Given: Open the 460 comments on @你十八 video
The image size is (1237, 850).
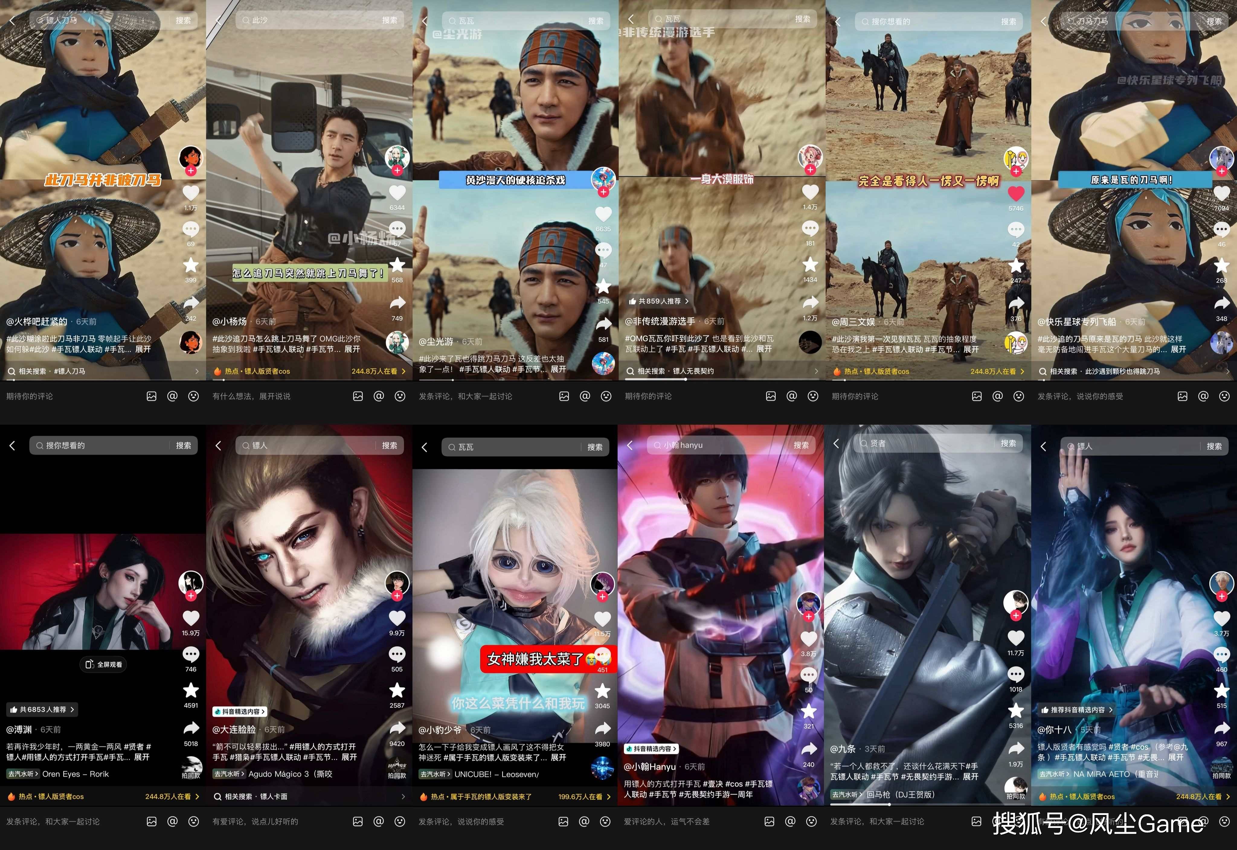Looking at the screenshot, I should tap(1222, 654).
